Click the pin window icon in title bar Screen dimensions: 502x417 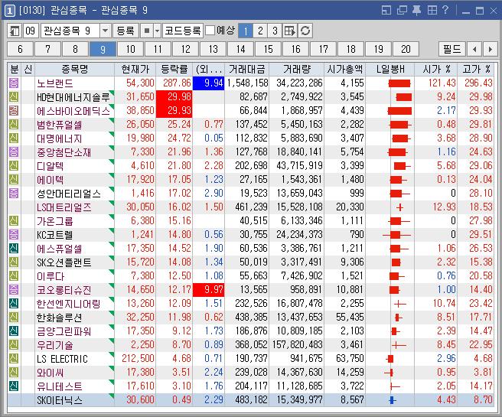tap(416, 11)
